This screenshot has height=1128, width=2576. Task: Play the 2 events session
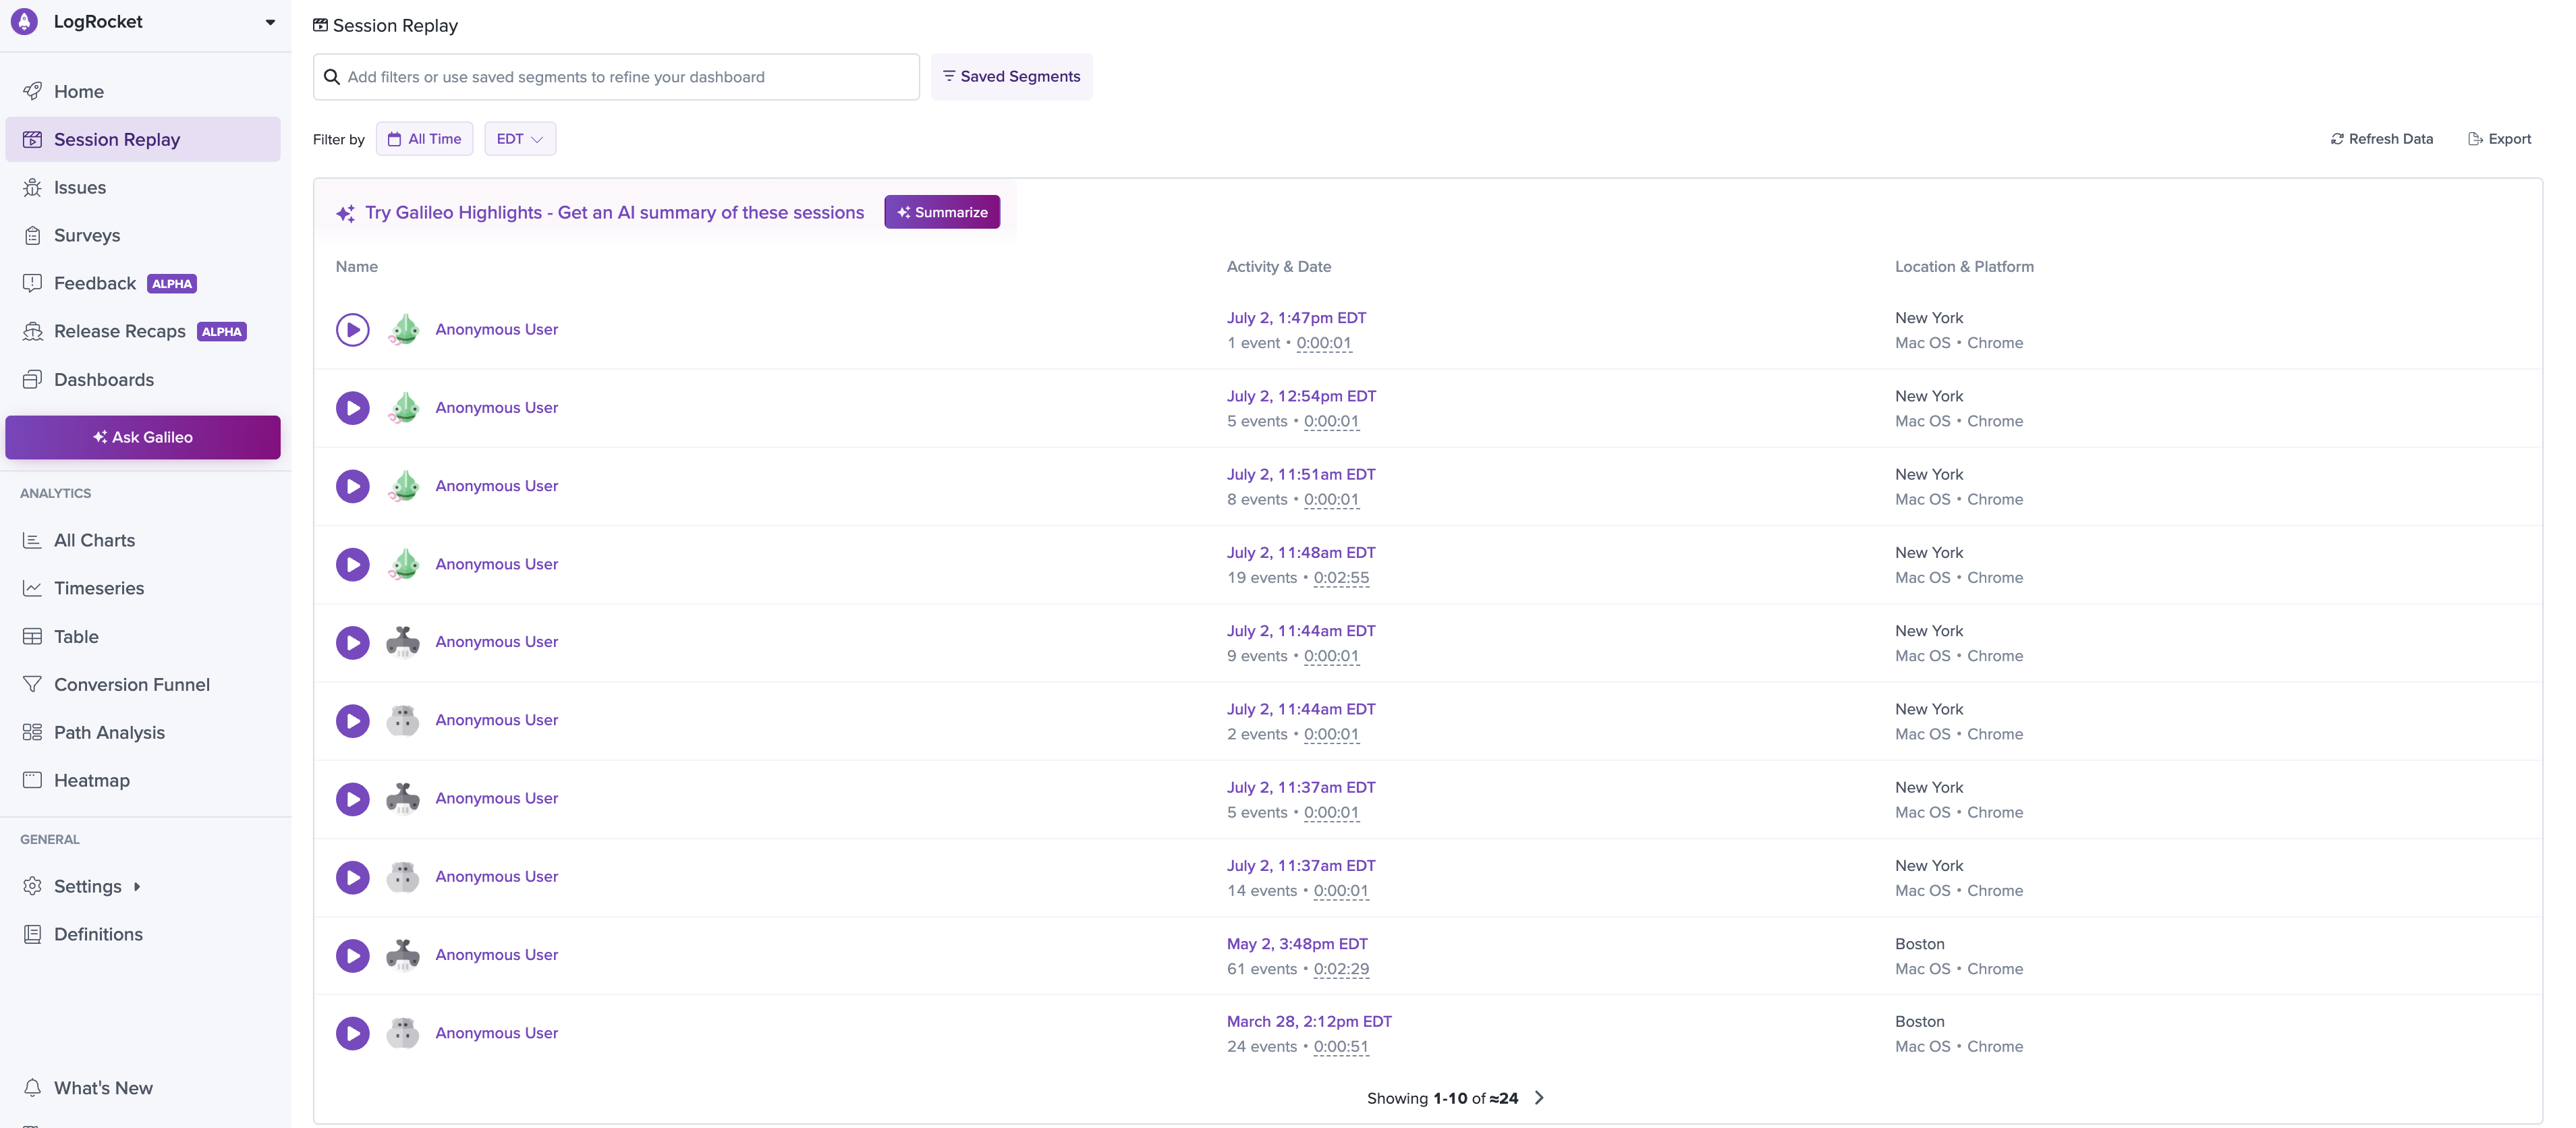point(352,721)
